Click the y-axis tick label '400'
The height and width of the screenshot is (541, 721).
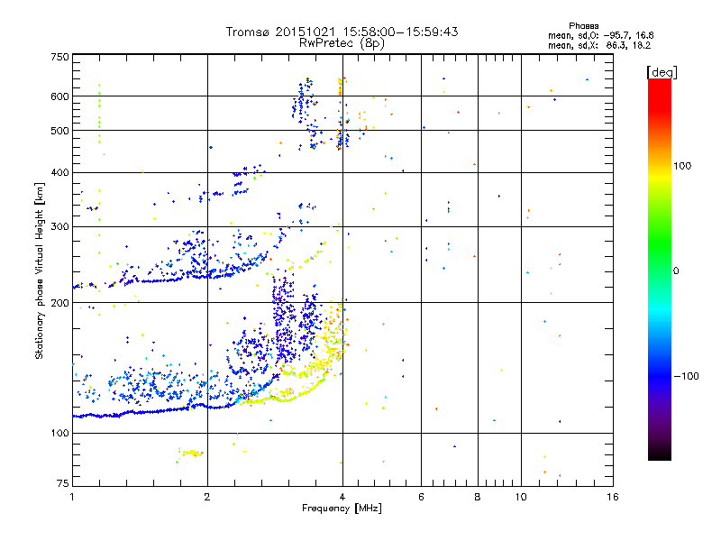(59, 172)
